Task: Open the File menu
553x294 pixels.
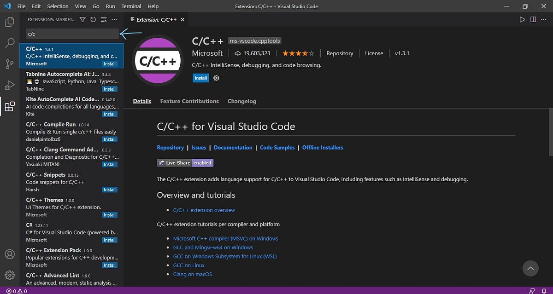Action: [x=22, y=6]
